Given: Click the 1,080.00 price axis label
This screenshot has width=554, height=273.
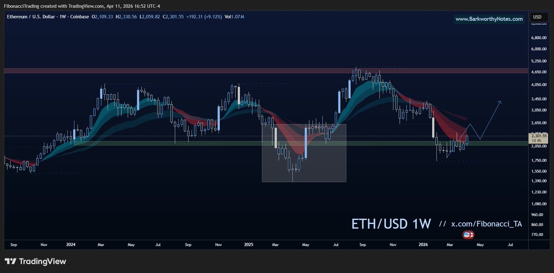Looking at the screenshot, I should (539, 204).
